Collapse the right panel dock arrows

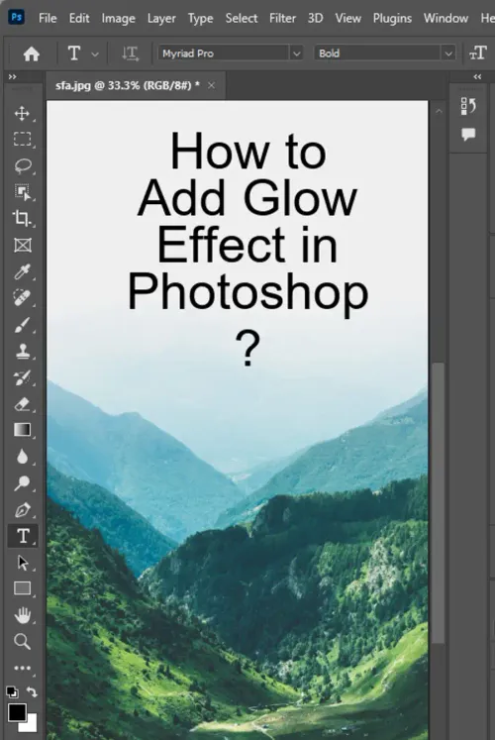[477, 76]
